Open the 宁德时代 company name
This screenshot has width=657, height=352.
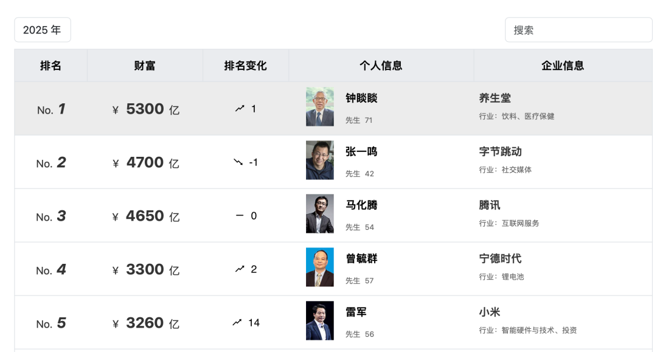tap(500, 259)
